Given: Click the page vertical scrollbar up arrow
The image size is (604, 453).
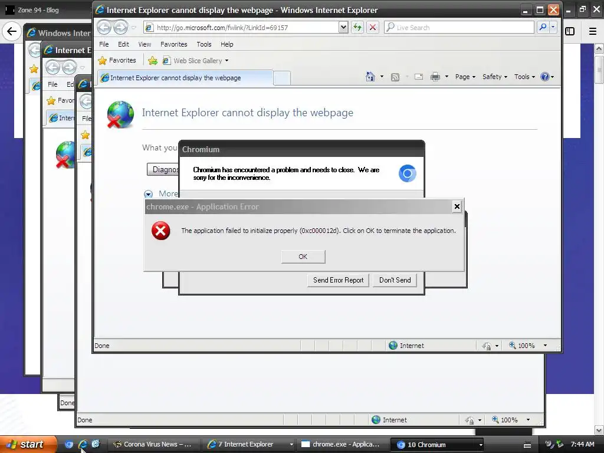Looking at the screenshot, I should click(599, 49).
